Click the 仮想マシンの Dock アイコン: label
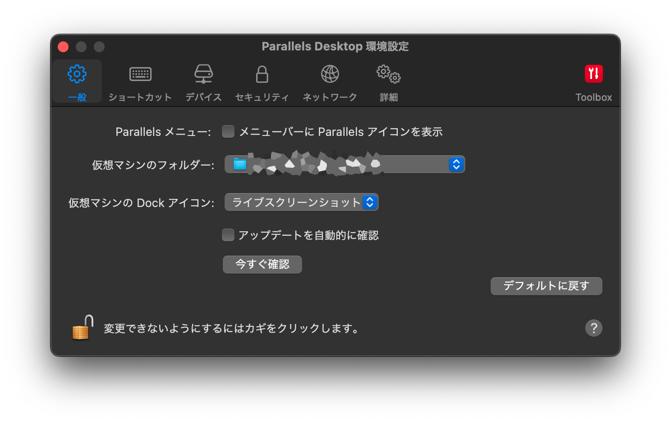This screenshot has width=671, height=423. pos(141,203)
